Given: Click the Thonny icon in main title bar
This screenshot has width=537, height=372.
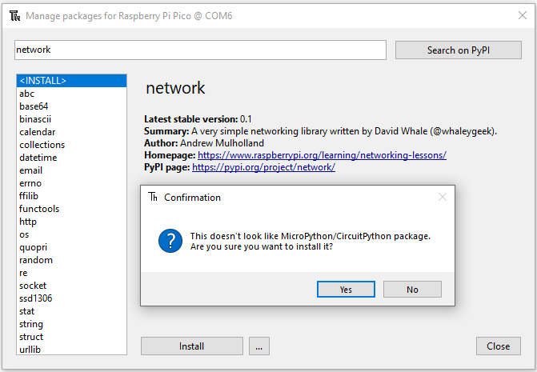Looking at the screenshot, I should [x=14, y=15].
